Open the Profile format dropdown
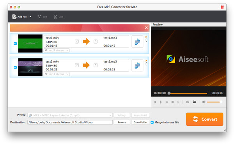 [x=70, y=115]
